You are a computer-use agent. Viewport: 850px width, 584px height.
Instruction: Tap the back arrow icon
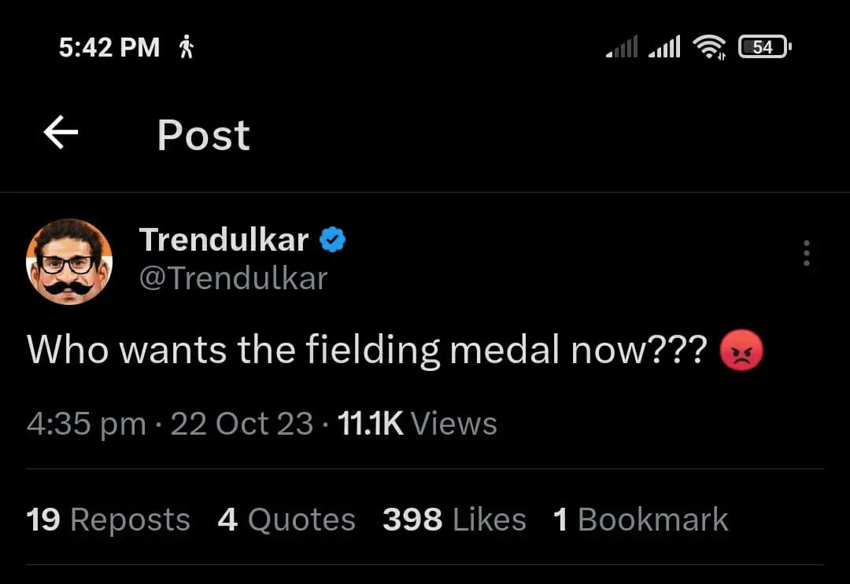click(x=61, y=133)
